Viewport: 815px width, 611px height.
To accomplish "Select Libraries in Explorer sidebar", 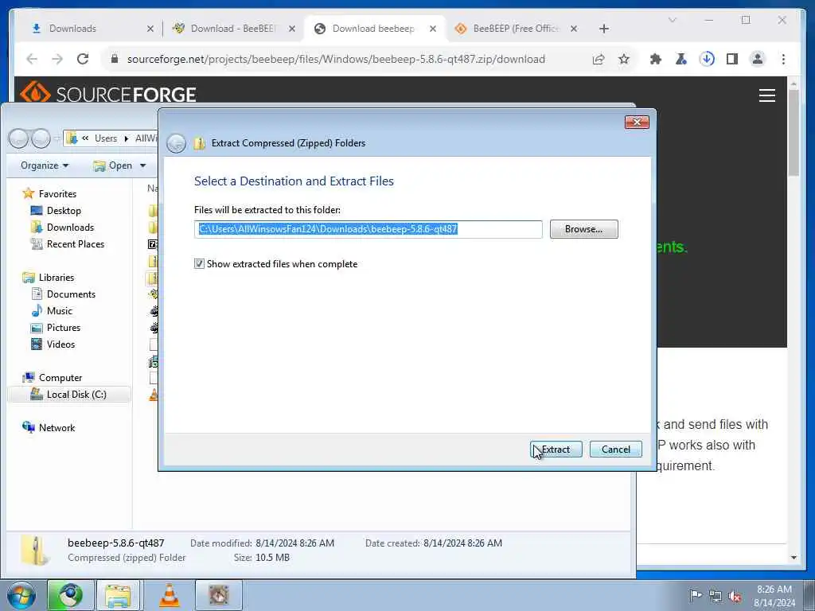I will point(57,278).
